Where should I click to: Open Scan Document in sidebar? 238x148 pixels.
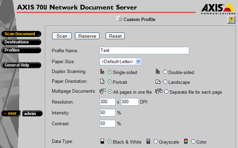point(21,34)
